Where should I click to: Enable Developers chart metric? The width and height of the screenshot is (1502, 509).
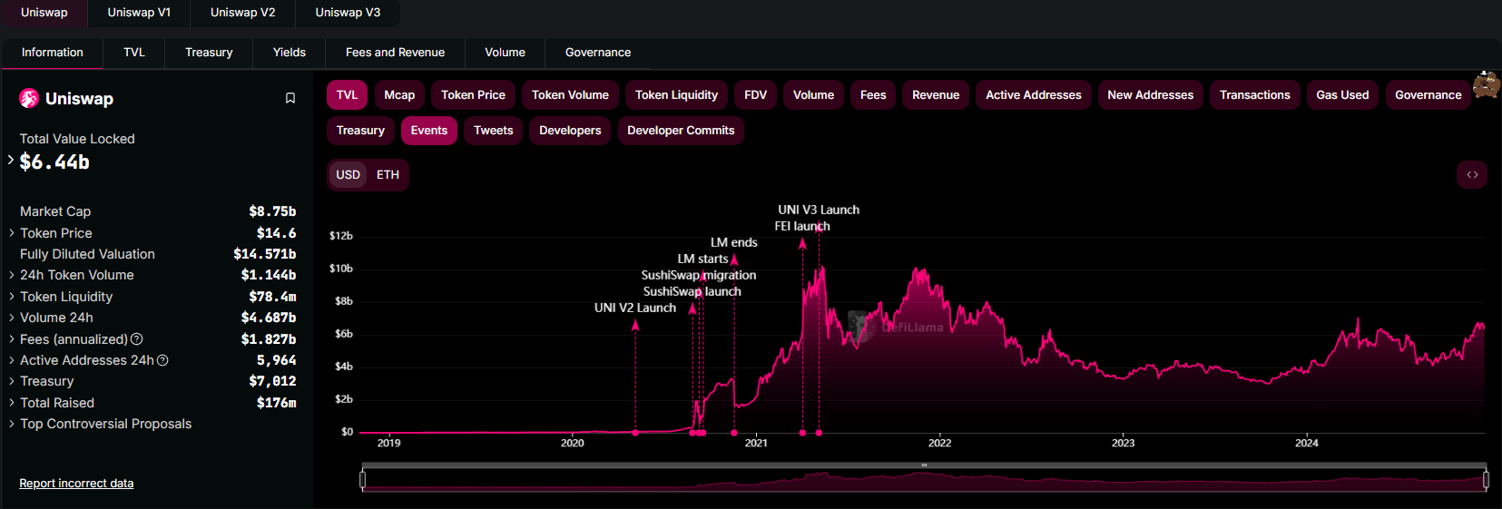[x=570, y=130]
